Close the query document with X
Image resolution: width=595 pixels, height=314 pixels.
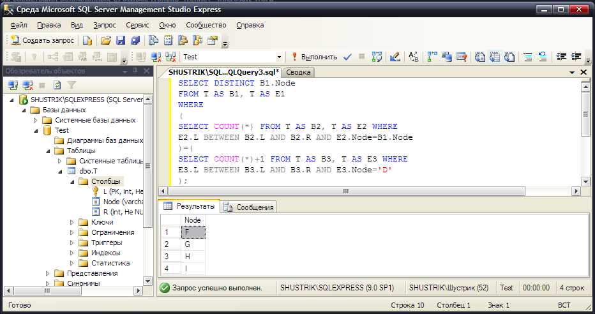(x=584, y=72)
